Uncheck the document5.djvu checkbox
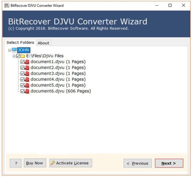This screenshot has height=177, width=193. pyautogui.click(x=22, y=85)
